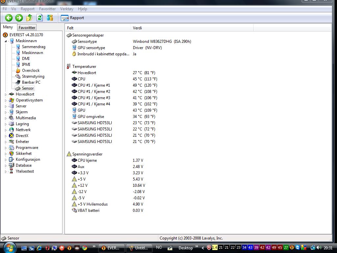
Task: Open the Hjelp menu
Action: [x=83, y=9]
